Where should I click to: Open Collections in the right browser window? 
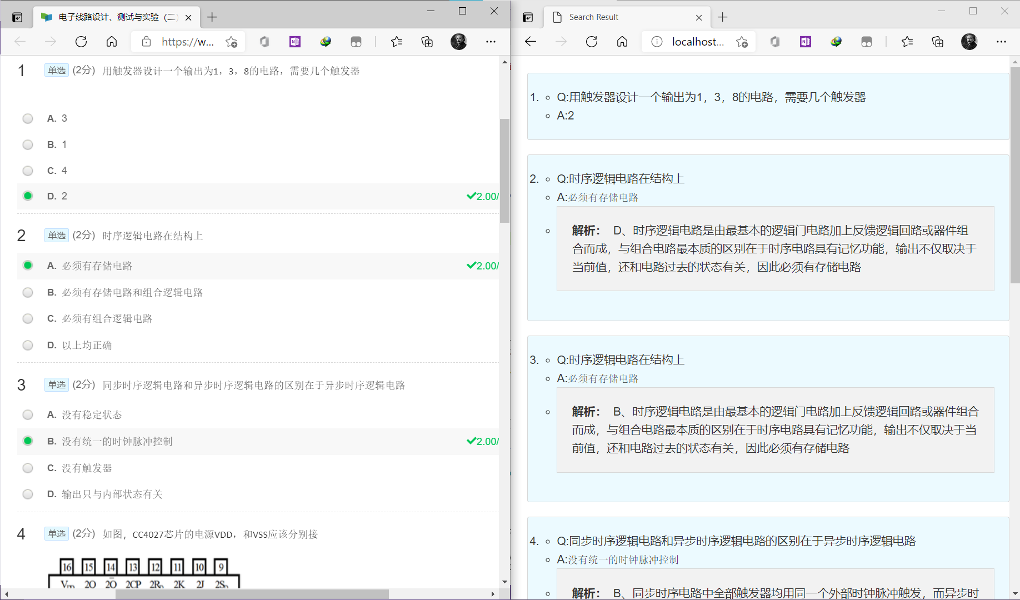(x=938, y=42)
